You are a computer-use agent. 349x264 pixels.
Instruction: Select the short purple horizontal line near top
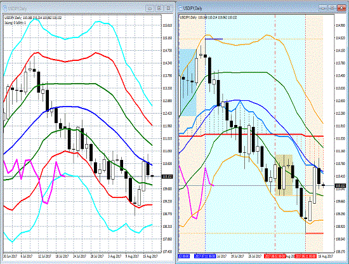pos(214,39)
